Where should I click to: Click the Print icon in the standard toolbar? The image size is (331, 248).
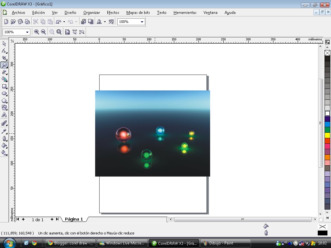27,22
